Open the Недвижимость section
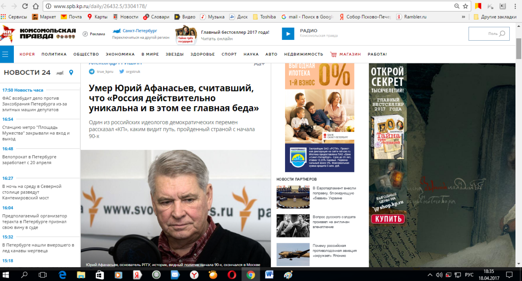The width and height of the screenshot is (522, 281). coord(303,54)
